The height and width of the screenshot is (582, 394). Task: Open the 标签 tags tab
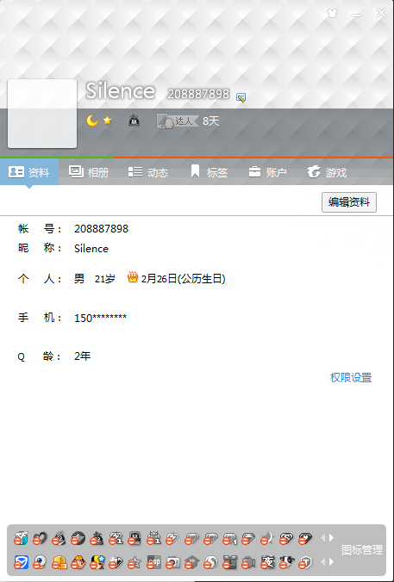209,172
